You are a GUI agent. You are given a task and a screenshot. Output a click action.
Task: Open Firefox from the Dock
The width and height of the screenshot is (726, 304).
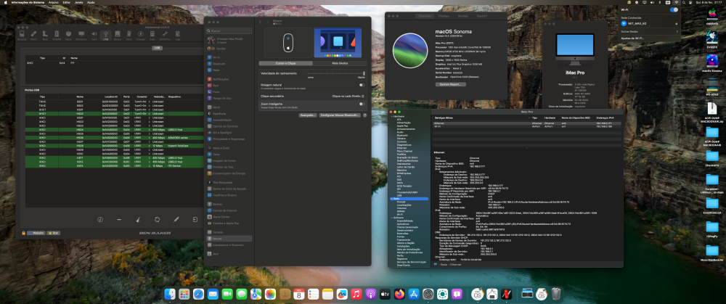(399, 294)
